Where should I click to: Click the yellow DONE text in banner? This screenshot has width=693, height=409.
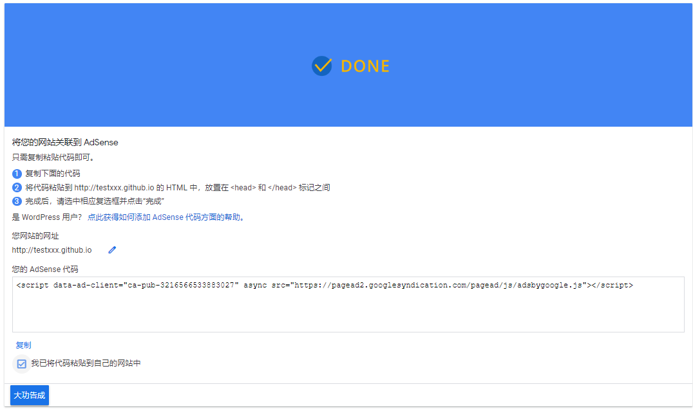coord(365,66)
